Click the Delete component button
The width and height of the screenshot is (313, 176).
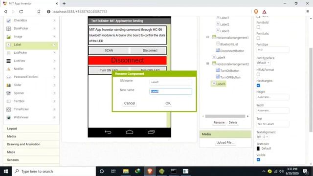coord(233,123)
